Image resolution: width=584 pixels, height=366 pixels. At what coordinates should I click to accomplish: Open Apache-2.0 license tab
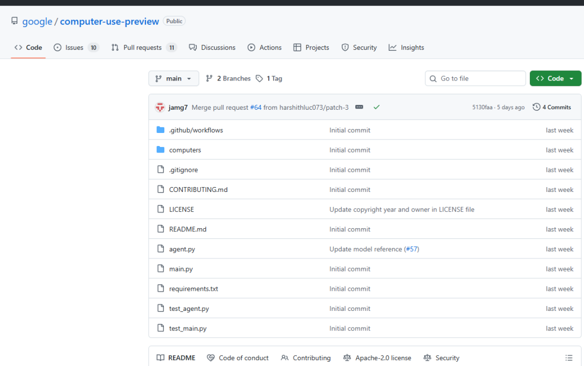[x=377, y=358]
